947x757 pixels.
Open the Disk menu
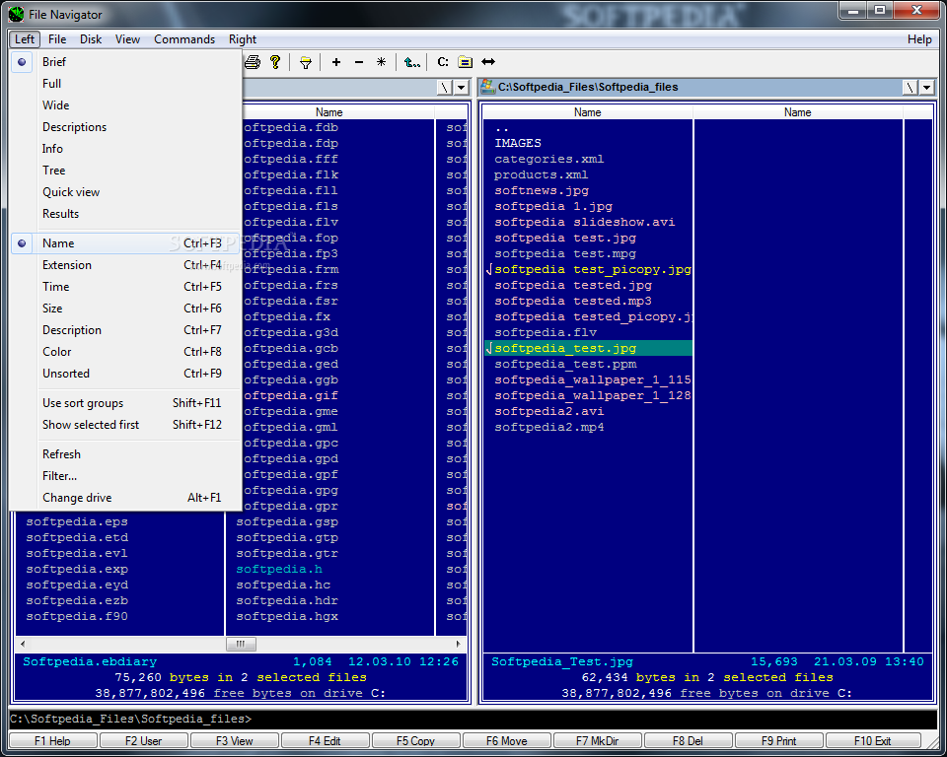coord(91,39)
